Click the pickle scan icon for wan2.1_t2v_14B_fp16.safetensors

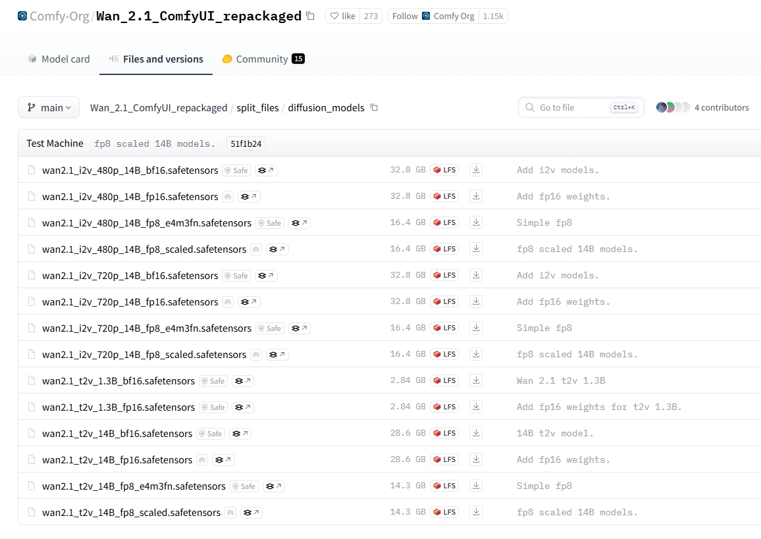(x=202, y=460)
